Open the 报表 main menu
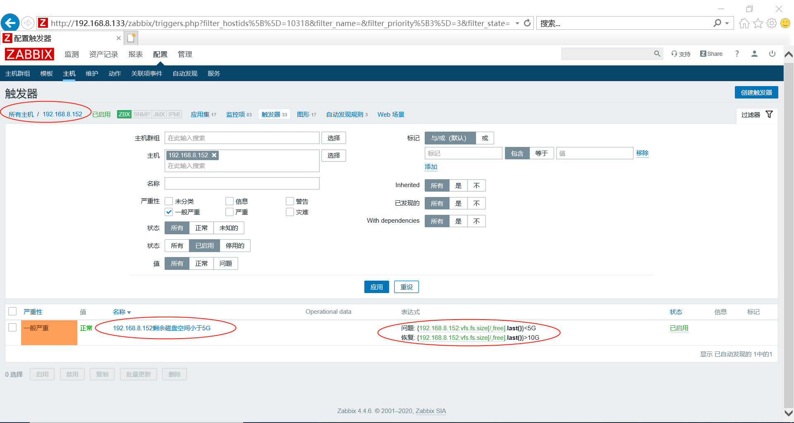Image resolution: width=794 pixels, height=423 pixels. pos(136,54)
